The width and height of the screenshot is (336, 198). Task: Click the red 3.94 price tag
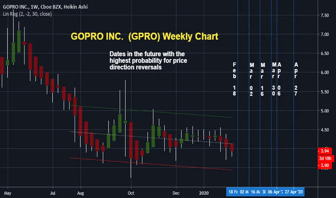(325, 151)
